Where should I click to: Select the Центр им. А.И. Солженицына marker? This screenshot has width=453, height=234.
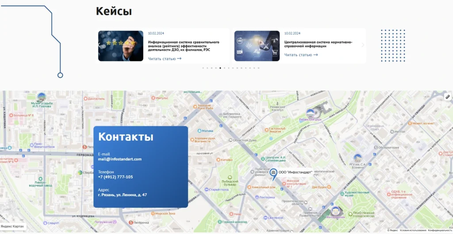(x=263, y=159)
